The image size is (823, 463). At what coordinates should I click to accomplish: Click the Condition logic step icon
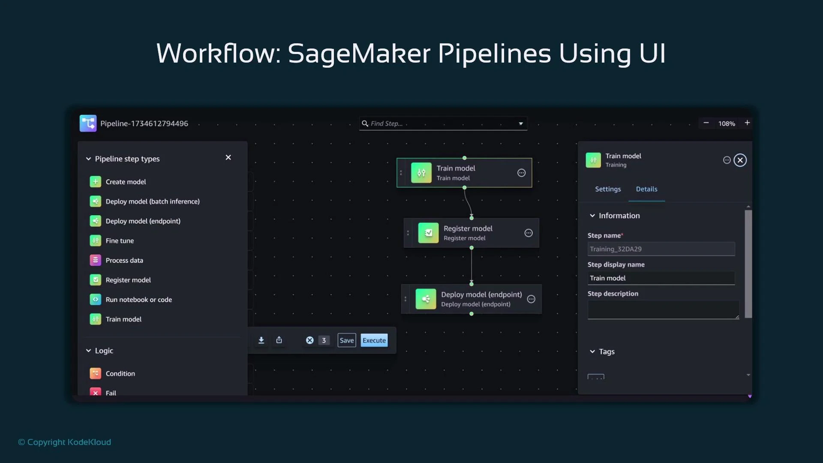[95, 373]
